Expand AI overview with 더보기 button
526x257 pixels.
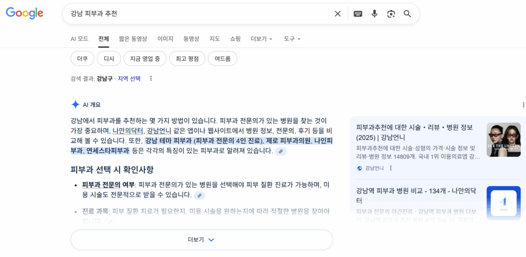coord(201,240)
